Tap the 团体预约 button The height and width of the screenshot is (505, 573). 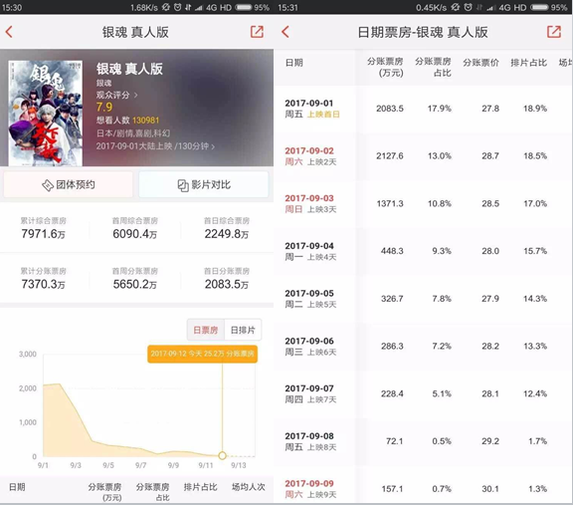69,185
